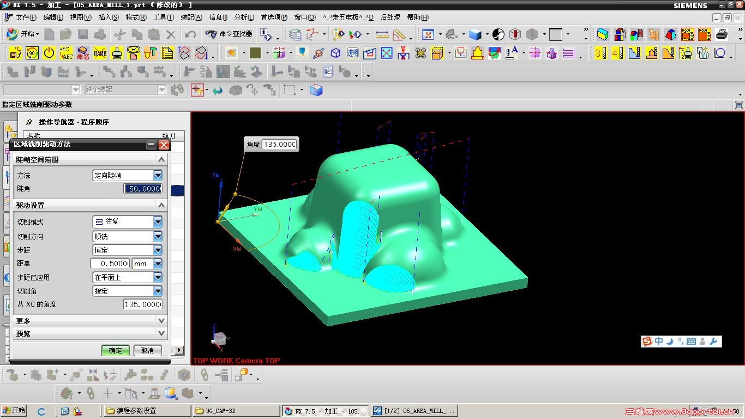Click the 命名 rename icon
The height and width of the screenshot is (419, 745).
pyautogui.click(x=83, y=53)
